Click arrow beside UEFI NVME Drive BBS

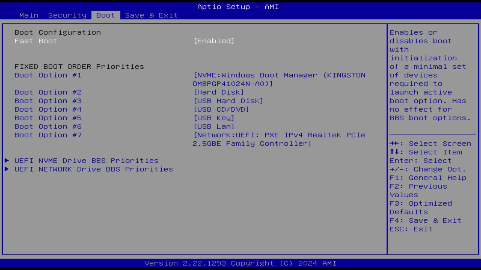pyautogui.click(x=7, y=160)
